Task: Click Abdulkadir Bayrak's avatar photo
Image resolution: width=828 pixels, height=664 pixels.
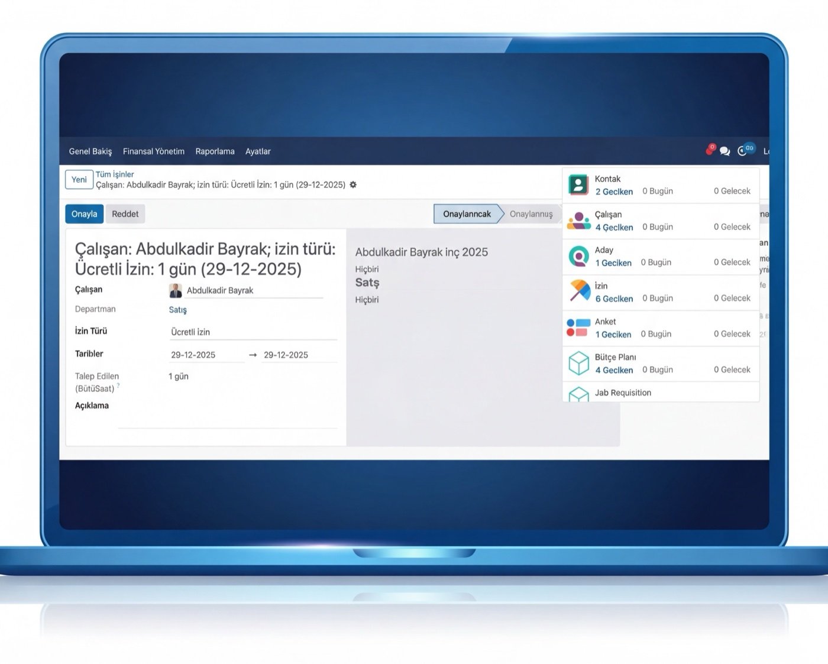Action: tap(176, 290)
